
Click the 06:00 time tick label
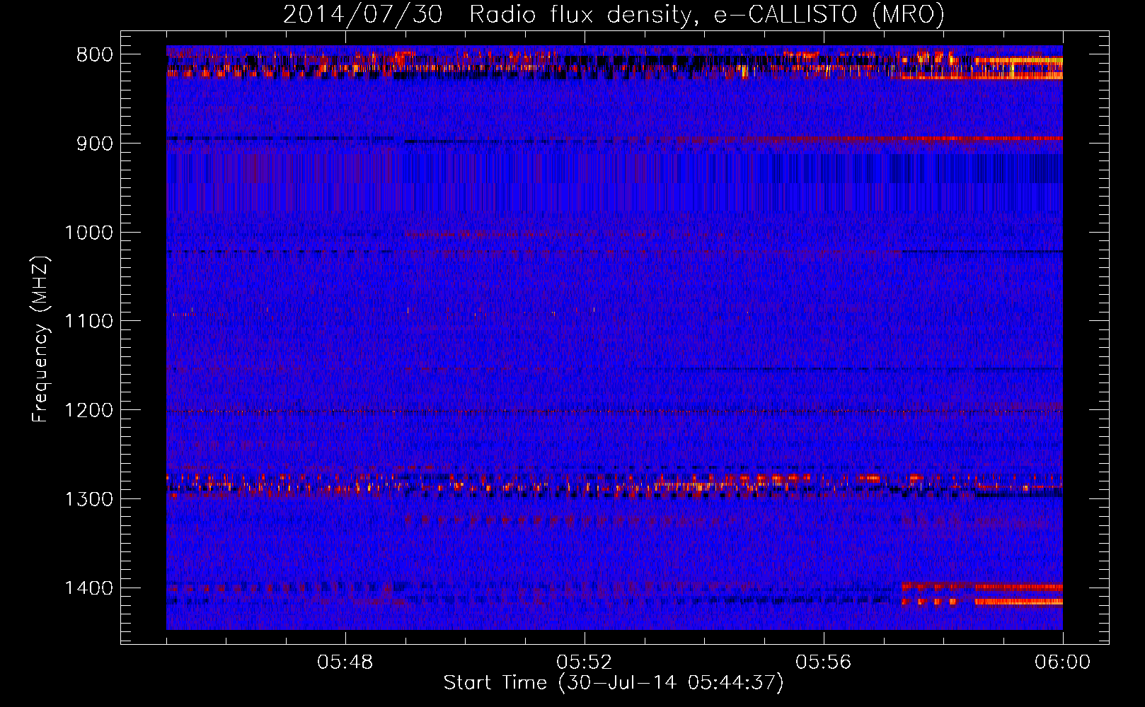click(x=1062, y=662)
